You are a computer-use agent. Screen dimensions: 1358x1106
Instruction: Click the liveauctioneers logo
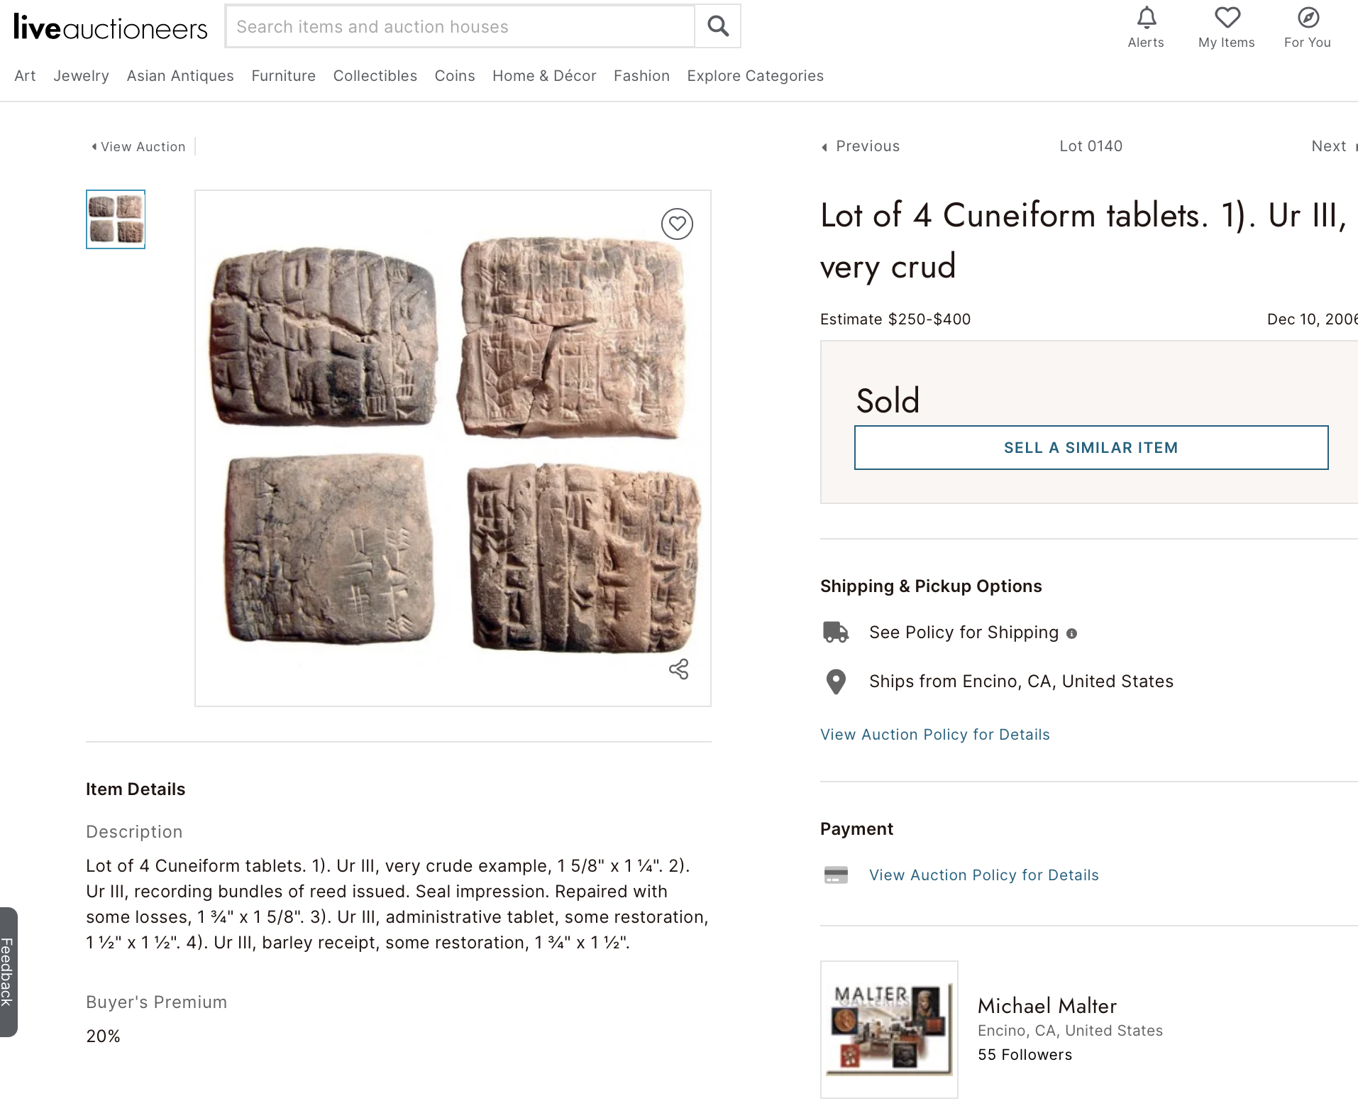[x=110, y=27]
